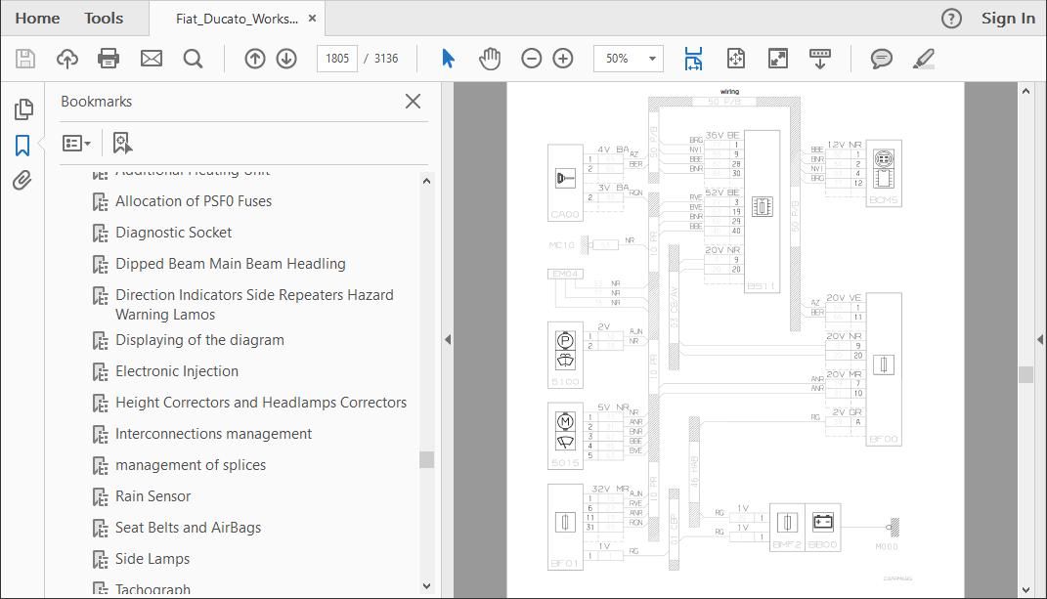Switch to the Tools tab
The image size is (1047, 599).
point(104,19)
